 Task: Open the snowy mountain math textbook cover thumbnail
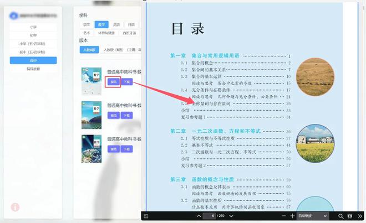[x=91, y=81]
